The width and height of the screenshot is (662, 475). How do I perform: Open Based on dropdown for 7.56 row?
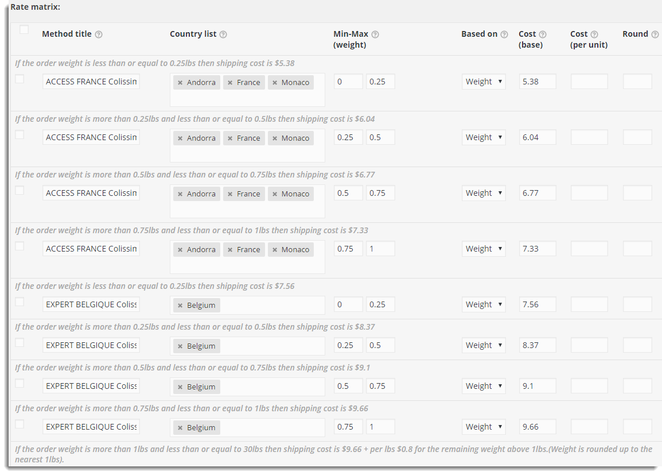484,304
